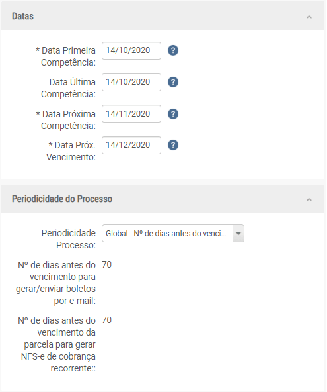Click the Datas section header title
This screenshot has height=392, width=327.
[x=22, y=17]
